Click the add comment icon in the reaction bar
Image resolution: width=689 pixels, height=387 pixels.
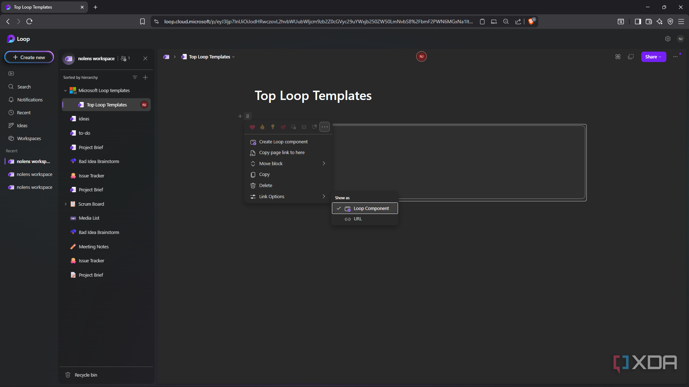click(314, 127)
